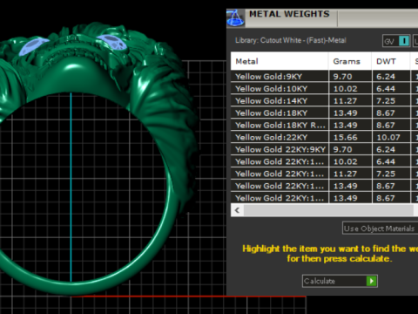Viewport: 418px width, 314px height.
Task: Click the 11.27 grams value for 14KY
Action: coord(345,101)
